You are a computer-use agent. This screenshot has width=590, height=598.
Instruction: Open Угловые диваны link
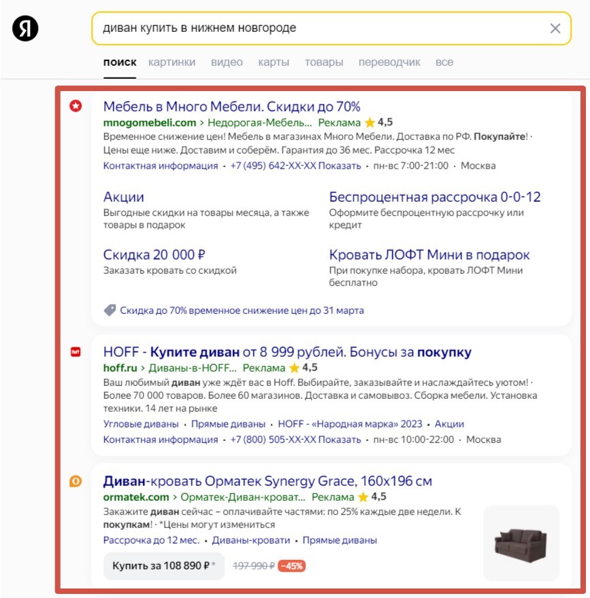click(x=141, y=424)
